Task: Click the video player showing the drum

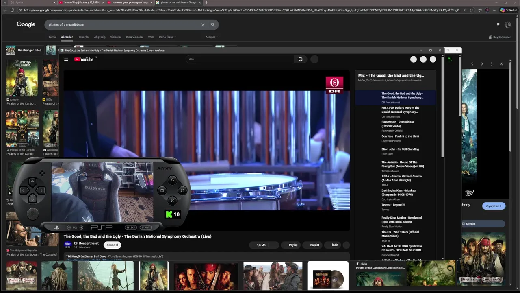Action: coord(206,151)
